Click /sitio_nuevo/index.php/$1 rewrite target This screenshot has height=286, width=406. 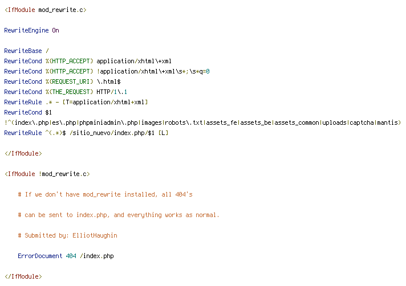(112, 133)
